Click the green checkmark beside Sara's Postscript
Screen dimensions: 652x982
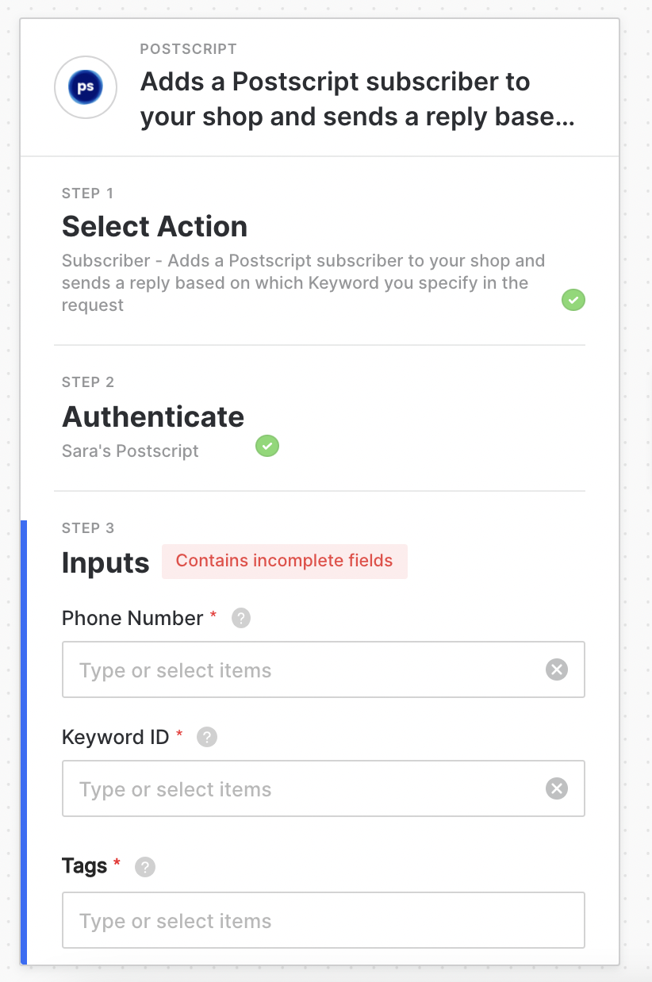pyautogui.click(x=267, y=446)
